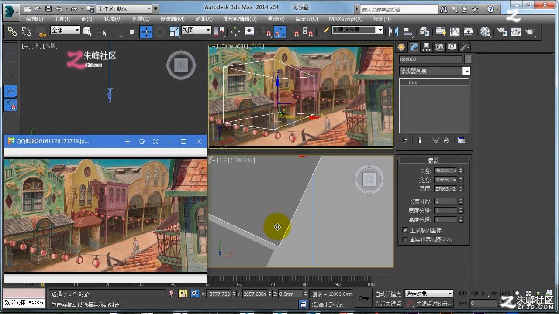Toggle the Angle Snap tool

[280, 31]
